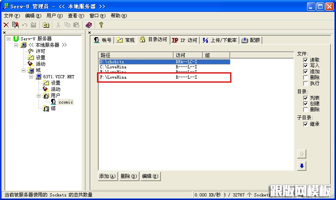Click the refresh folder toolbar icon
This screenshot has width=336, height=200.
[x=46, y=25]
